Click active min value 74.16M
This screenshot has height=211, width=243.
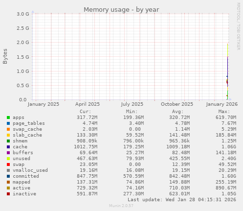135,188
